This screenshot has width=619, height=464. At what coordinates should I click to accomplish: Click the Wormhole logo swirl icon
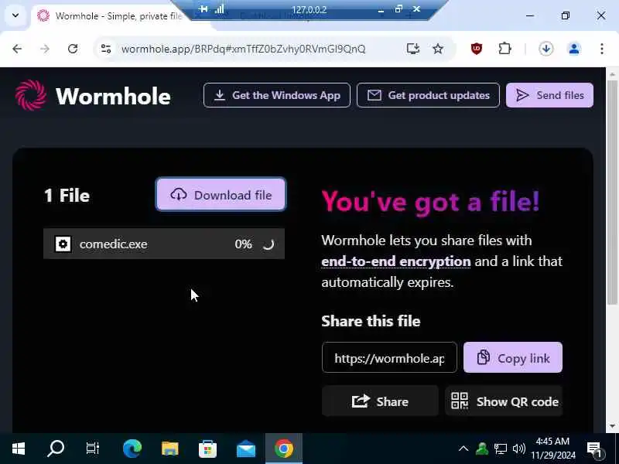click(x=31, y=95)
